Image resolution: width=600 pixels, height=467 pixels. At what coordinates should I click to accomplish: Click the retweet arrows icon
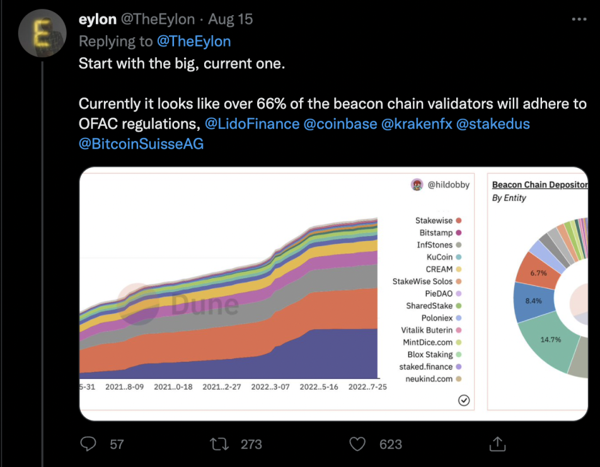click(218, 444)
